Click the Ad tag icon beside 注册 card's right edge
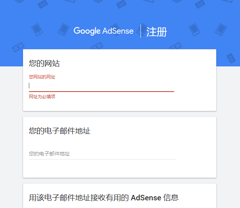This screenshot has width=240, height=208. pos(231,58)
